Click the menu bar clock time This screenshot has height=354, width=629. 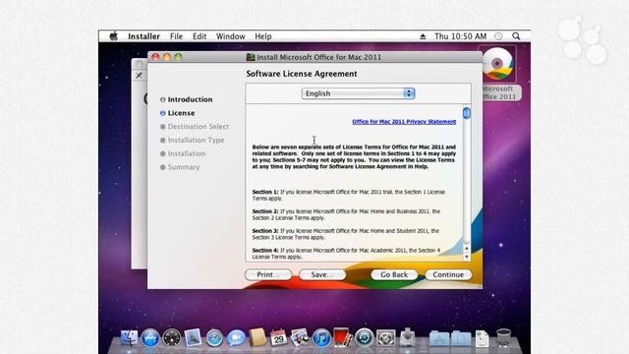(460, 36)
